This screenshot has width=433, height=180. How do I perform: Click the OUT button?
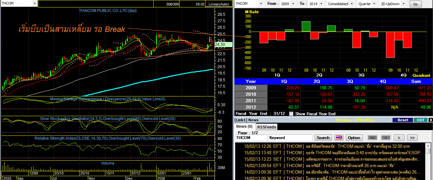coord(420,120)
